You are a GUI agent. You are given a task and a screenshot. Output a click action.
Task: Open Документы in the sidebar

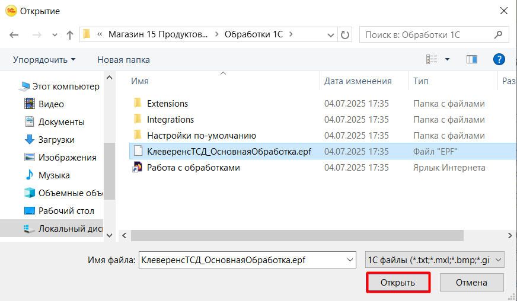pyautogui.click(x=55, y=122)
